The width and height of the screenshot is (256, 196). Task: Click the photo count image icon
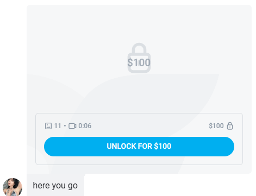48,126
